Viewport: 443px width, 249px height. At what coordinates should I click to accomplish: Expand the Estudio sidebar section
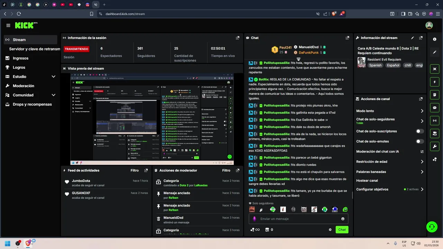(x=53, y=76)
